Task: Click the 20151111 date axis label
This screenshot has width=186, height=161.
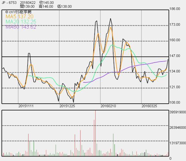Action: tap(26, 106)
